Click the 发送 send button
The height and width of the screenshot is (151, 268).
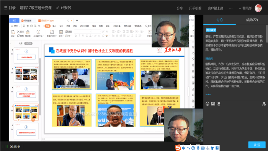tap(257, 145)
